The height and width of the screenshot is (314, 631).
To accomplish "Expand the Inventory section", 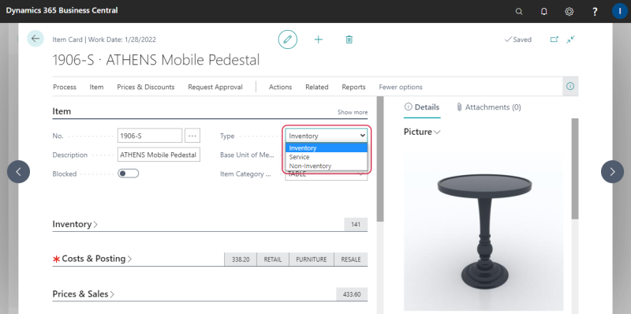I will (75, 224).
